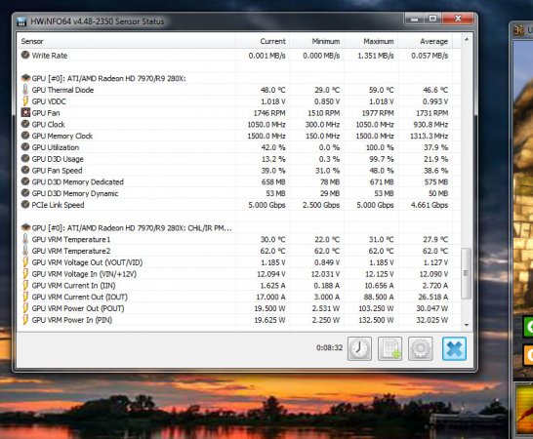Screen dimensions: 533x439
Task: Click the Write Rate sensor icon
Action: tap(25, 55)
